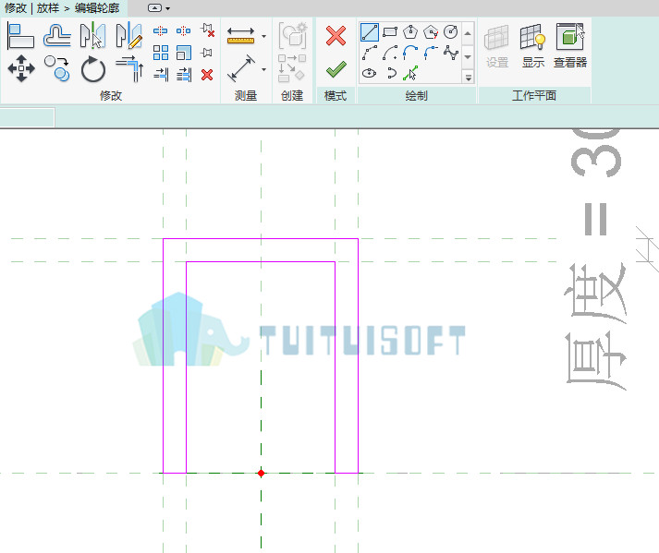Open the Measure tool dropdown arrow
659x553 pixels.
[x=264, y=36]
